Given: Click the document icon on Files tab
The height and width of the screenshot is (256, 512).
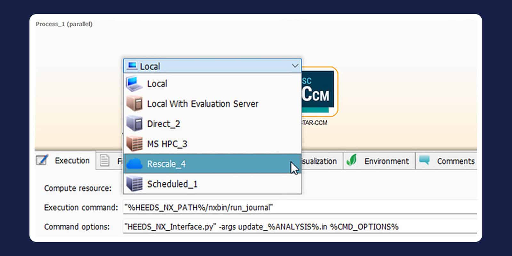Looking at the screenshot, I should (x=104, y=160).
